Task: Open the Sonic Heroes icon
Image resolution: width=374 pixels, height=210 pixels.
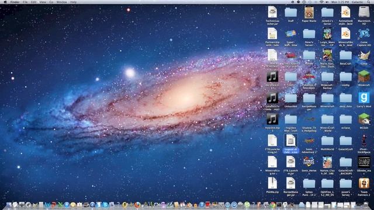Action: (309, 162)
